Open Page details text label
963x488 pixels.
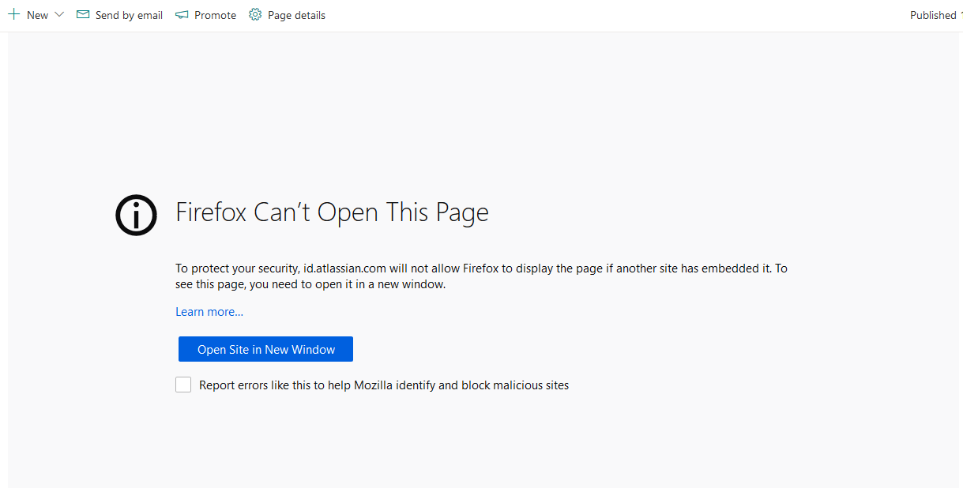pyautogui.click(x=296, y=15)
